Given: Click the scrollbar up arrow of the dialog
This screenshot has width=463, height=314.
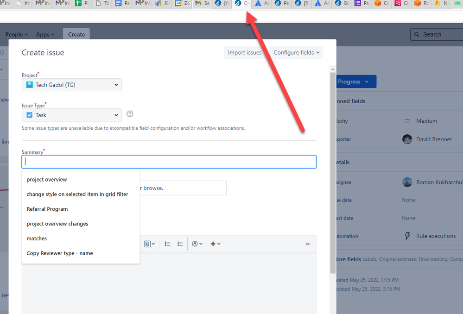Looking at the screenshot, I should pyautogui.click(x=333, y=69).
